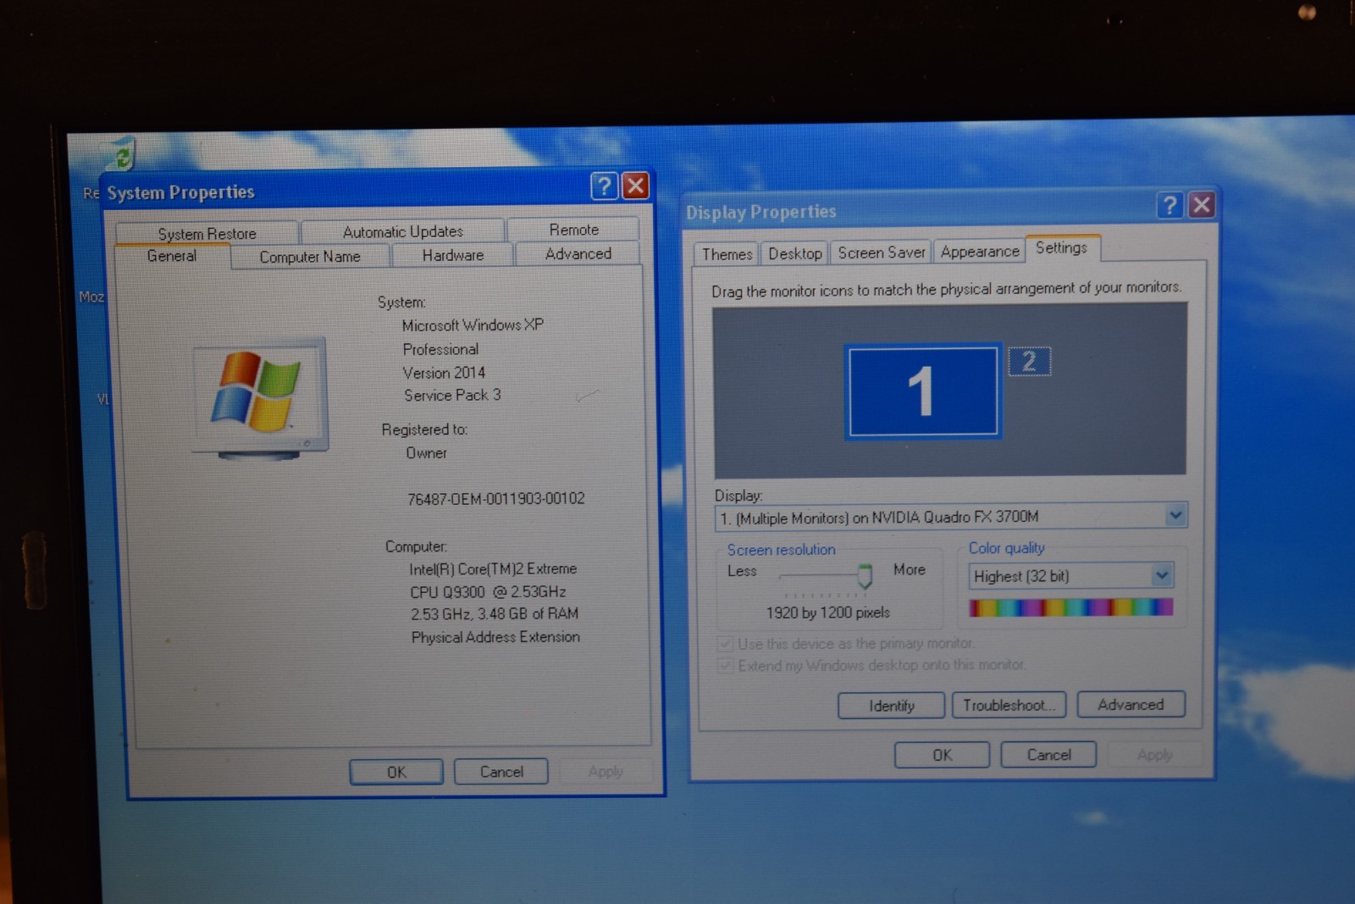Image resolution: width=1355 pixels, height=904 pixels.
Task: Click '2.53 GHz, 3.48 GB of RAM' text
Action: tap(495, 614)
